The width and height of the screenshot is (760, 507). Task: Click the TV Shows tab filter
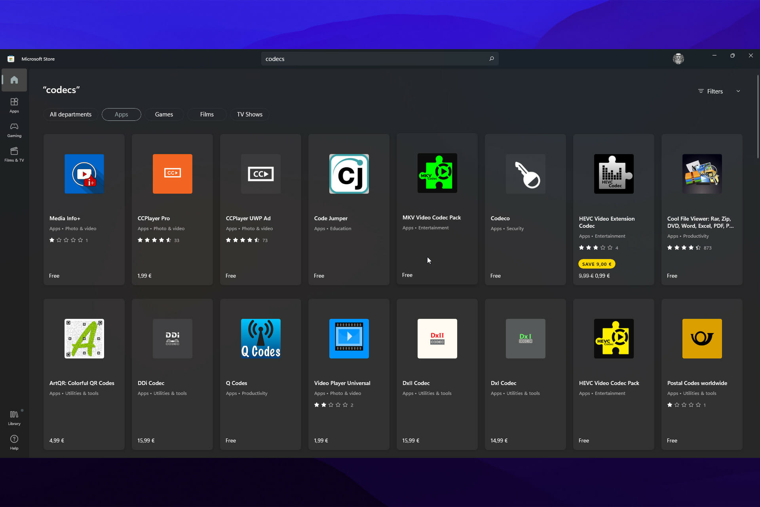tap(249, 114)
